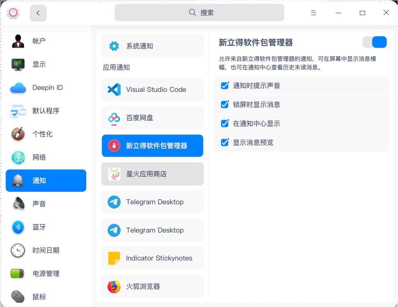Uncheck 显示消息预览 checkbox
Image resolution: width=398 pixels, height=307 pixels.
(x=225, y=142)
